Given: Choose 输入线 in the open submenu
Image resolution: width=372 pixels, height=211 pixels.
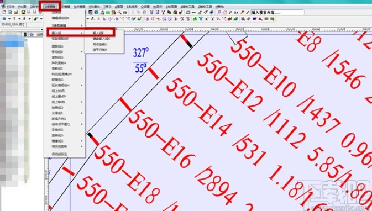Looking at the screenshot, I should pos(98,33).
